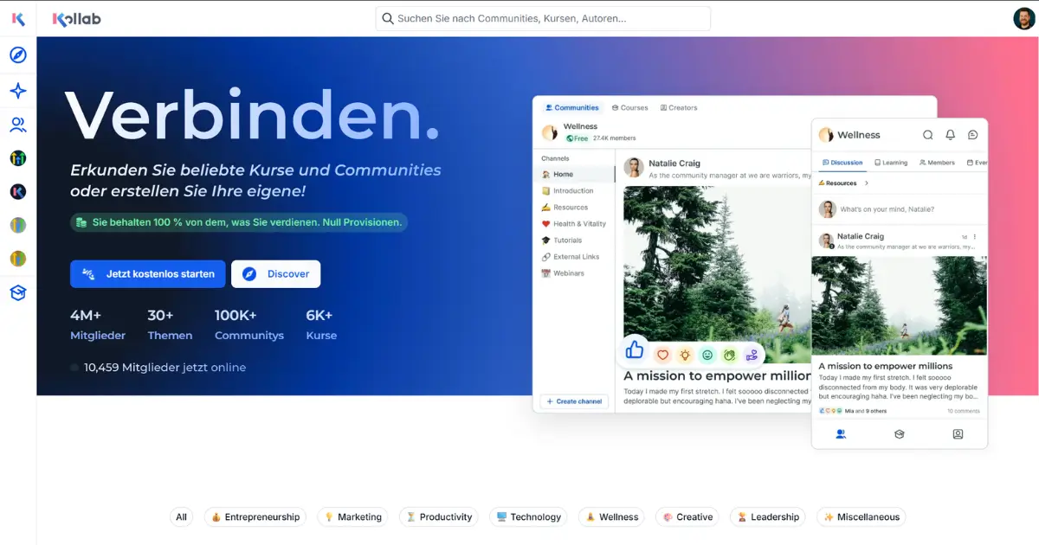Open the profile avatar menu top right
The image size is (1039, 545).
(x=1024, y=17)
